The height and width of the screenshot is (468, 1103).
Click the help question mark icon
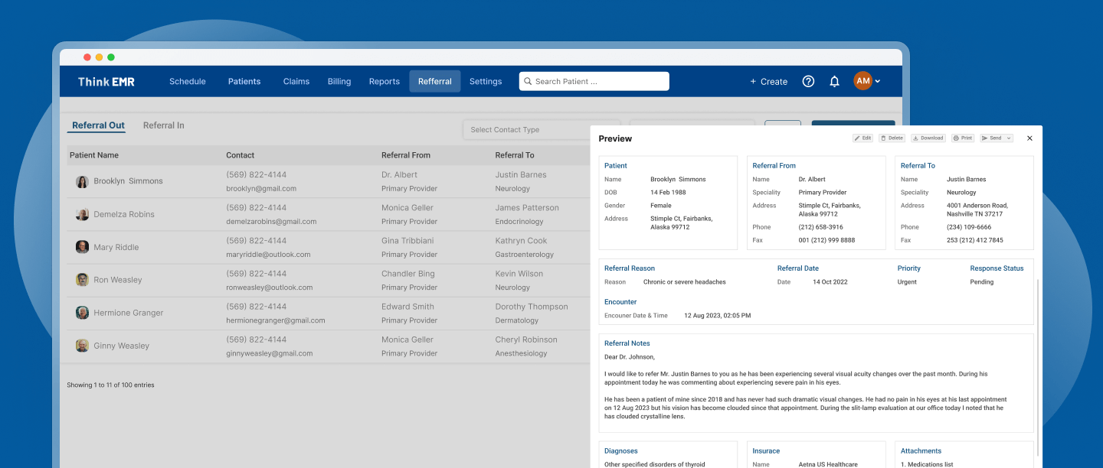click(808, 81)
